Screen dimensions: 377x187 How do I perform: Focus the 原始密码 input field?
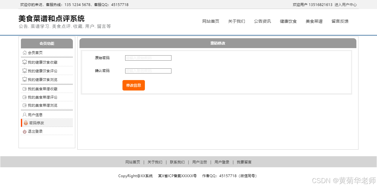click(148, 58)
